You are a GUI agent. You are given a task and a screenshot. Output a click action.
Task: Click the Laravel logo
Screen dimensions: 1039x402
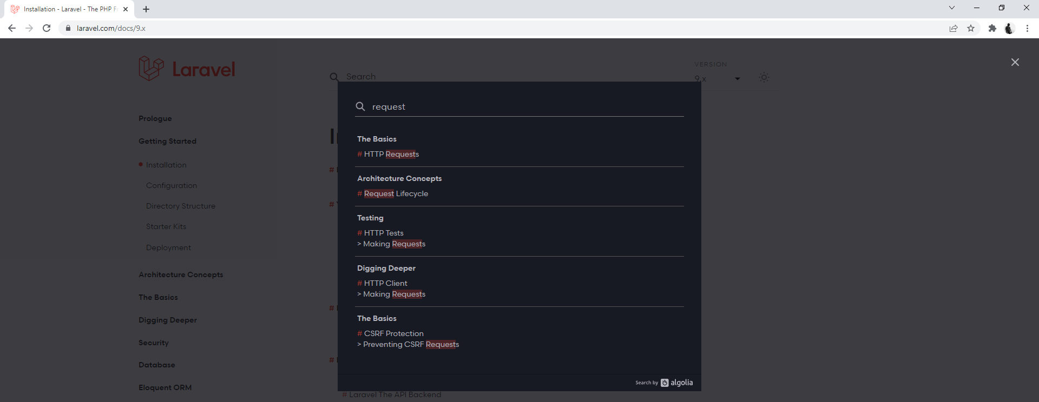coord(187,69)
